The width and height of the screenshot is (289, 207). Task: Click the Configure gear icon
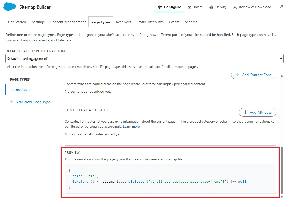(160, 7)
